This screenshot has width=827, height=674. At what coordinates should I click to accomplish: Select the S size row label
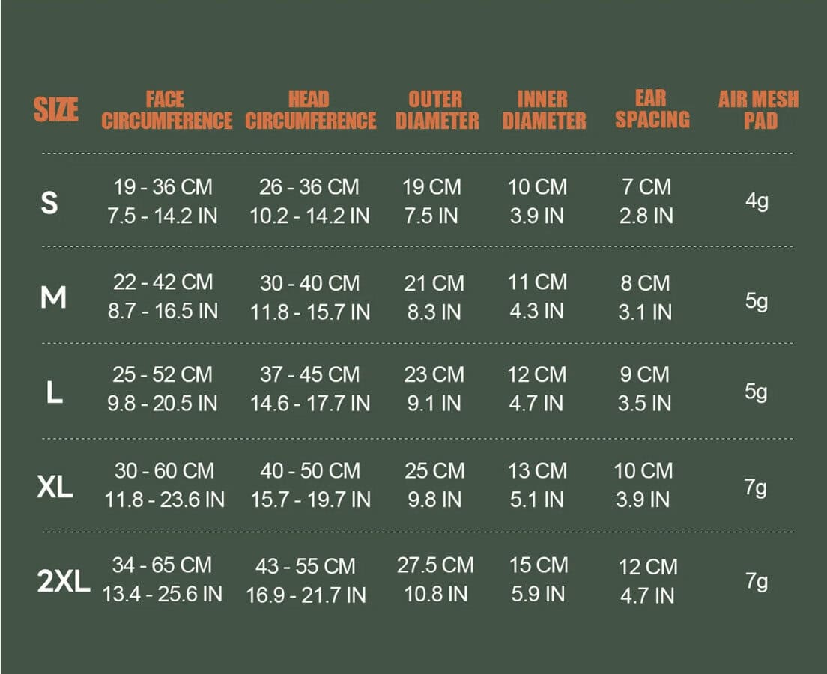coord(49,202)
